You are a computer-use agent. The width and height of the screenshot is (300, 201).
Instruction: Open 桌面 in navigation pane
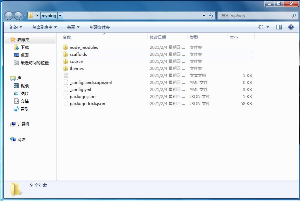25,55
